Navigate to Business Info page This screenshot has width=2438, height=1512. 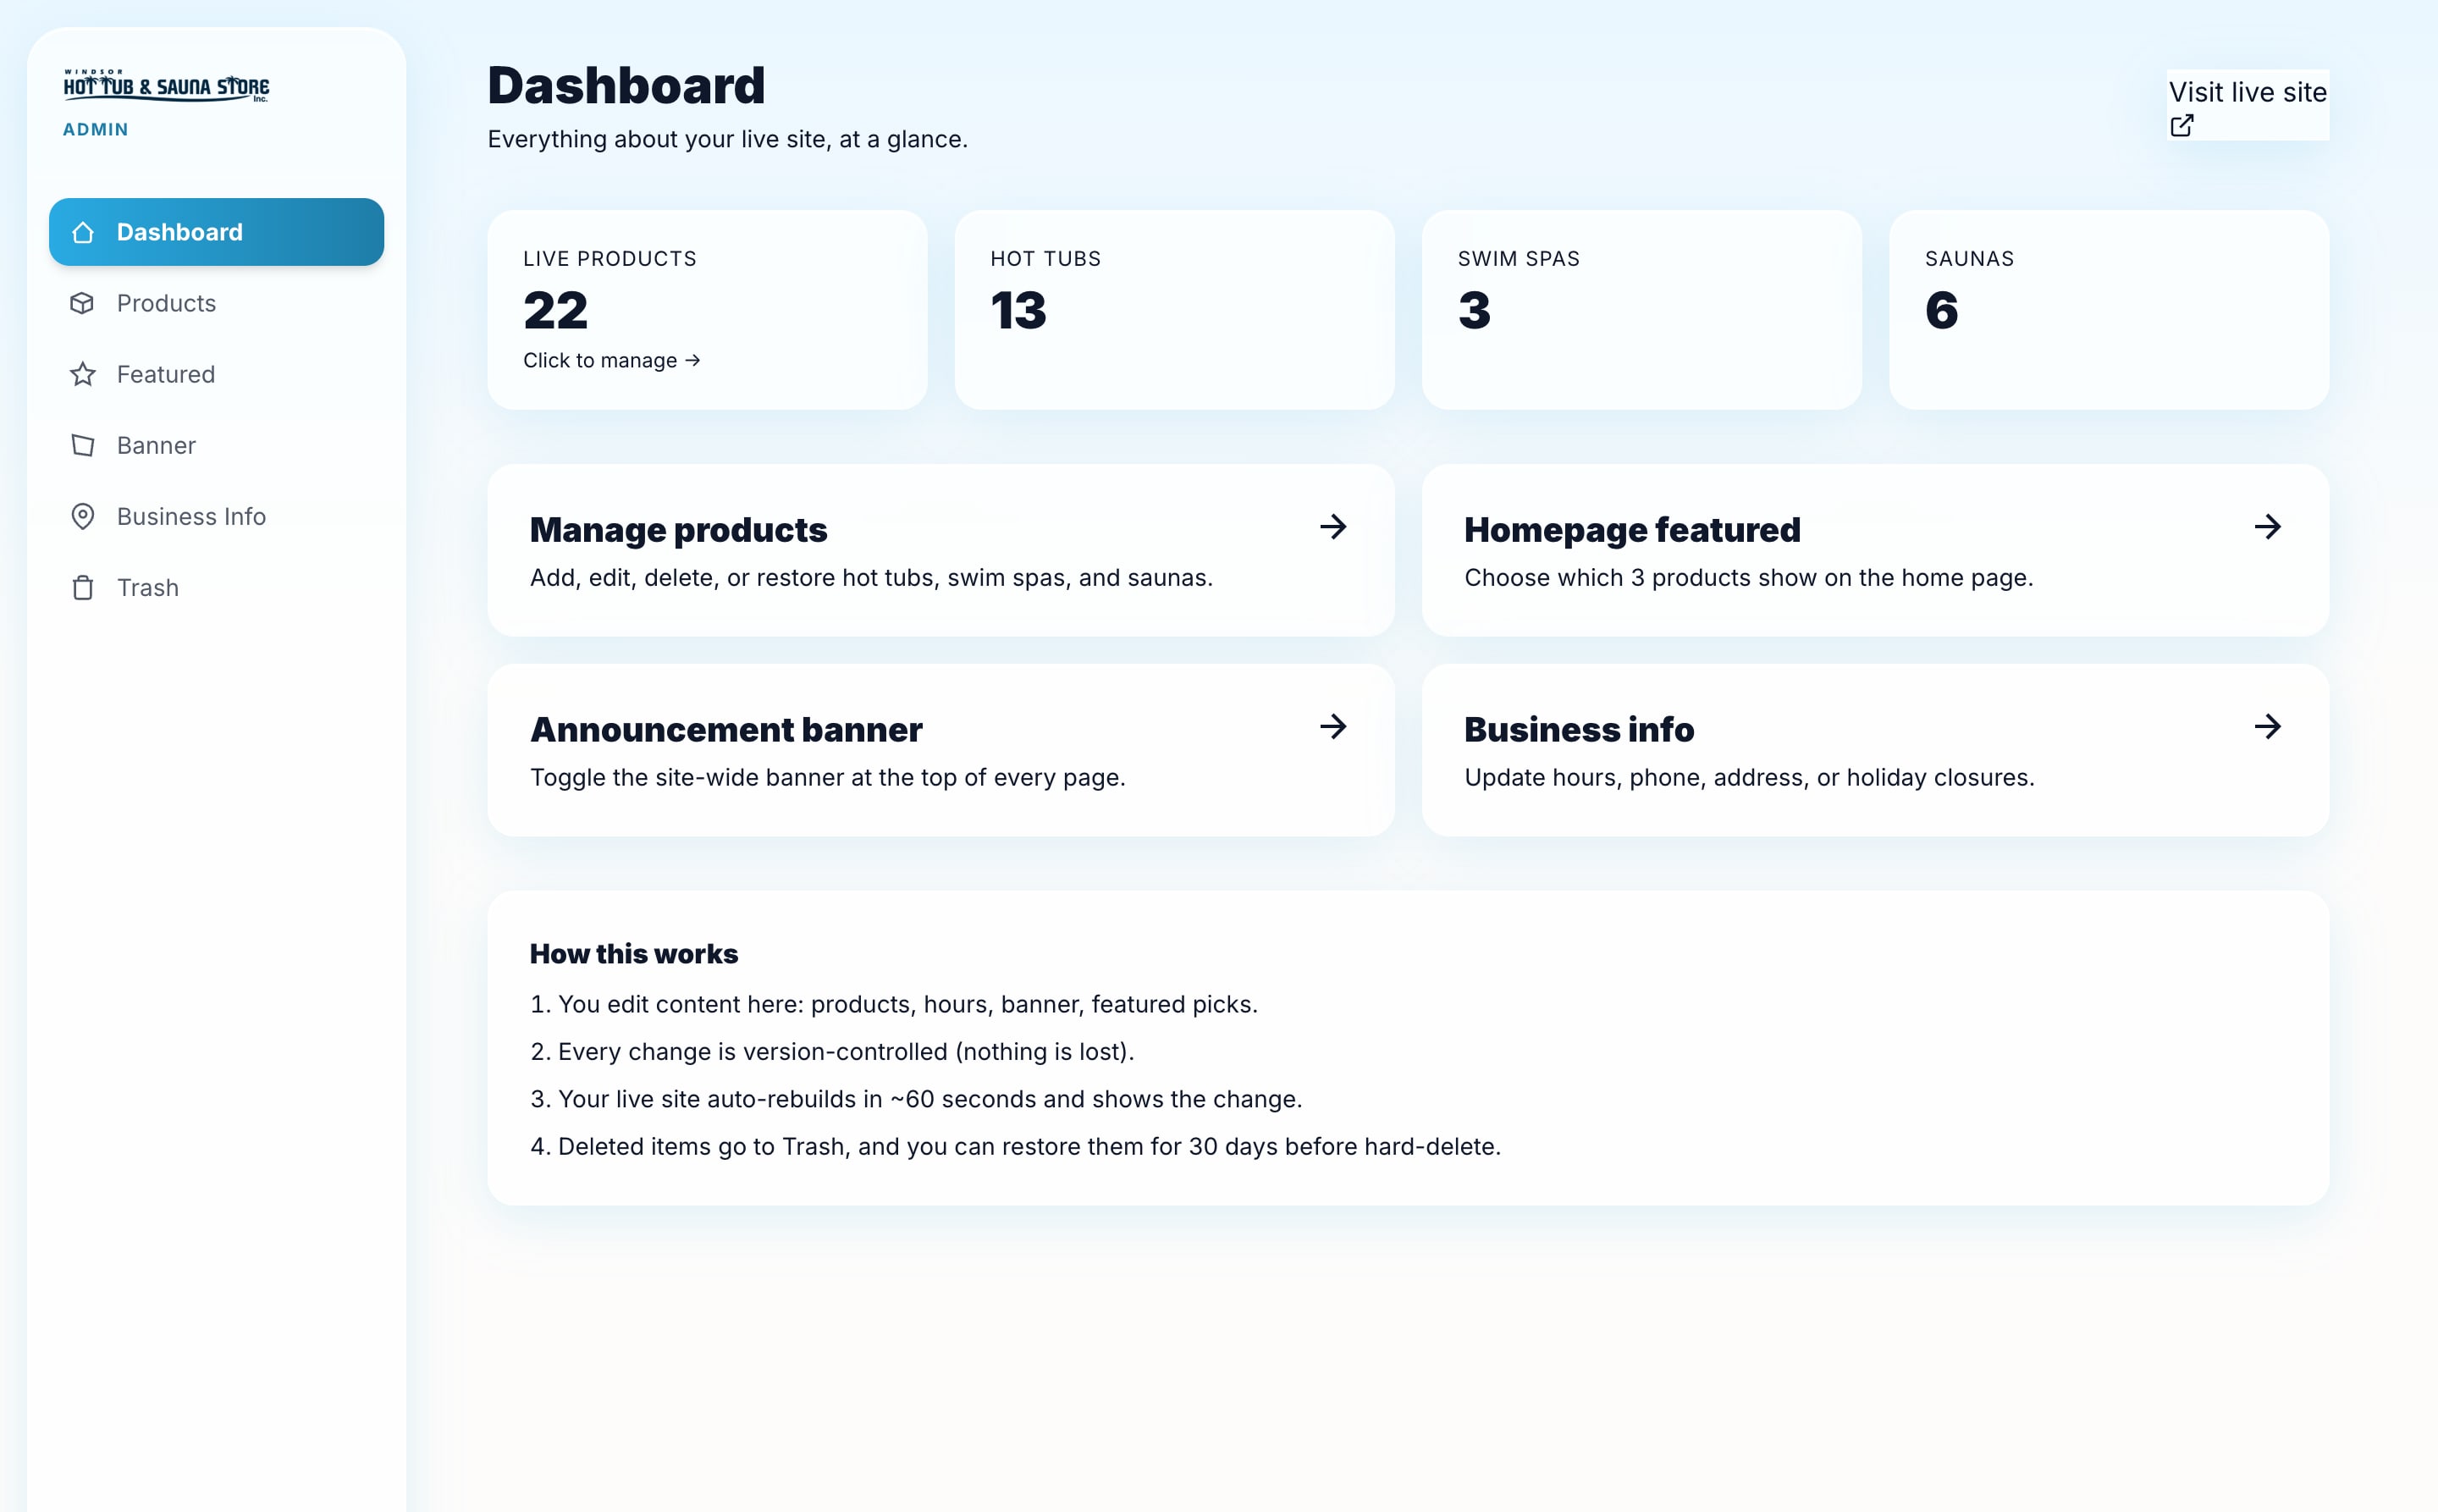(216, 516)
